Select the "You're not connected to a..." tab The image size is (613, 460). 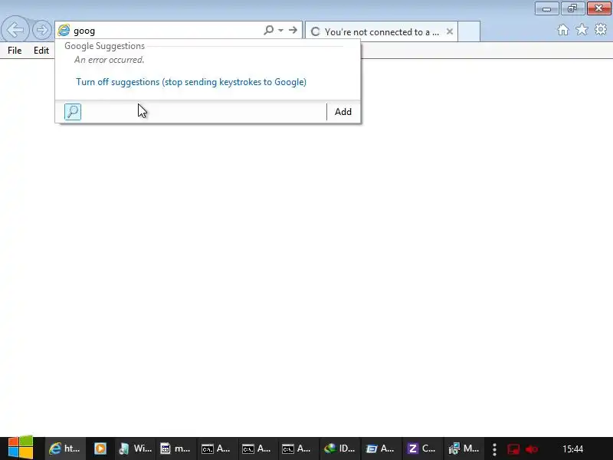(x=381, y=31)
